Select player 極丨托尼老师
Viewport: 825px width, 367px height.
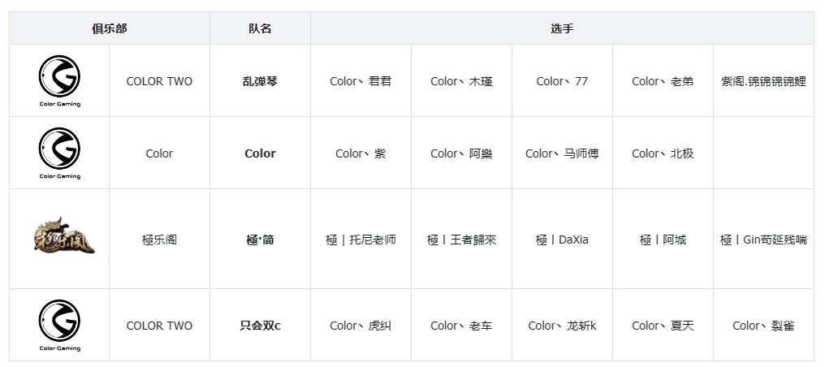[x=361, y=240]
